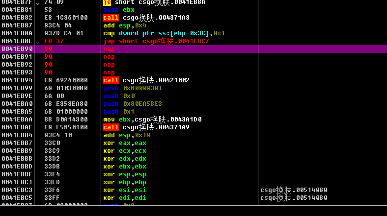Click address 0041EB8A
This screenshot has width=387, height=216.
(17, 33)
